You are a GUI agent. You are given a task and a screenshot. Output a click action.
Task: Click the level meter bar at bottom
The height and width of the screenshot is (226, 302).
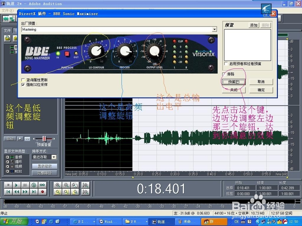(149, 201)
